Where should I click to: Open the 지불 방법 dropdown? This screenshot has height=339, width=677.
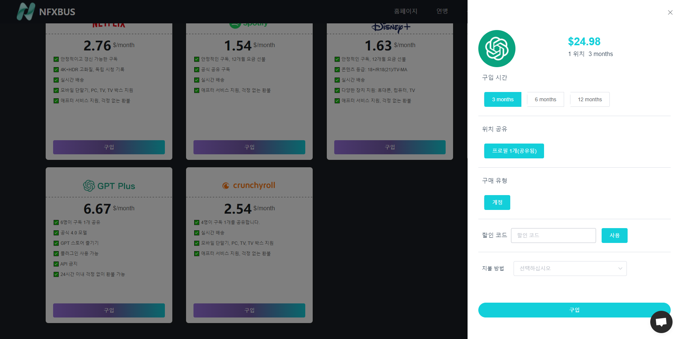(x=570, y=269)
